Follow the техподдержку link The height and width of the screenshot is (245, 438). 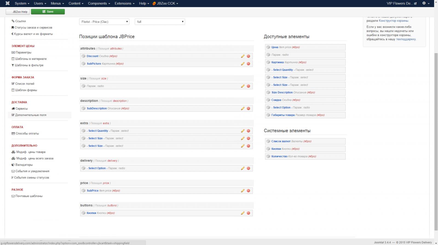click(406, 39)
